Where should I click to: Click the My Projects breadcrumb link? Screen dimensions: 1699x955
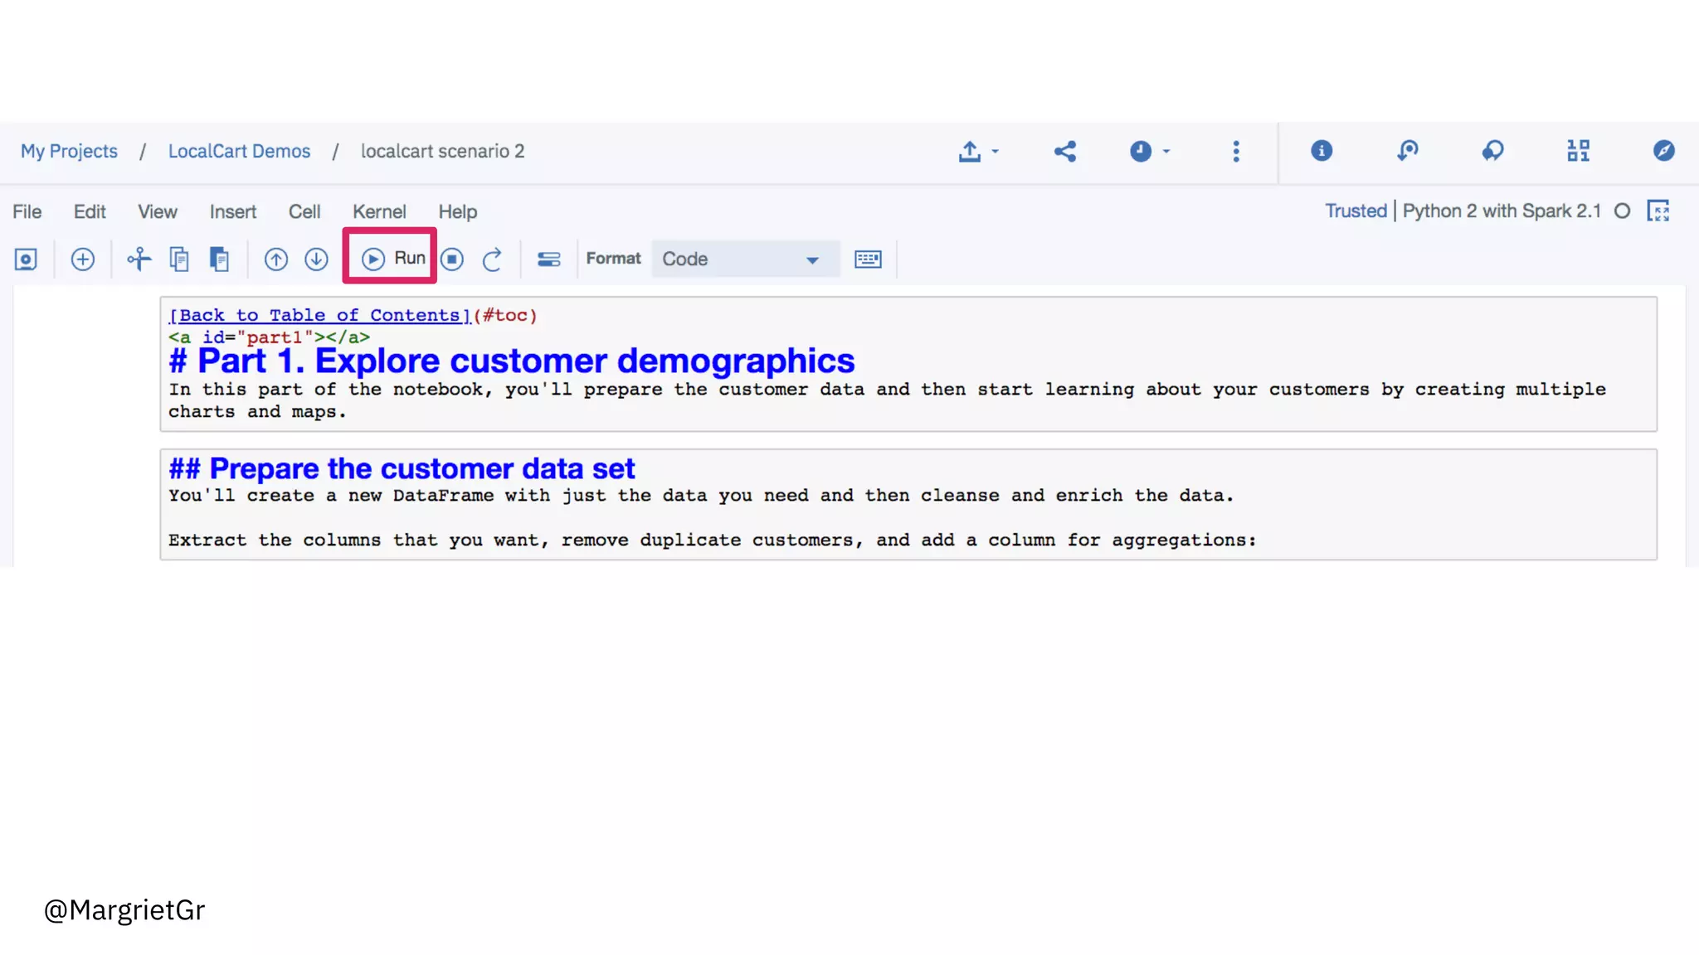click(x=69, y=151)
